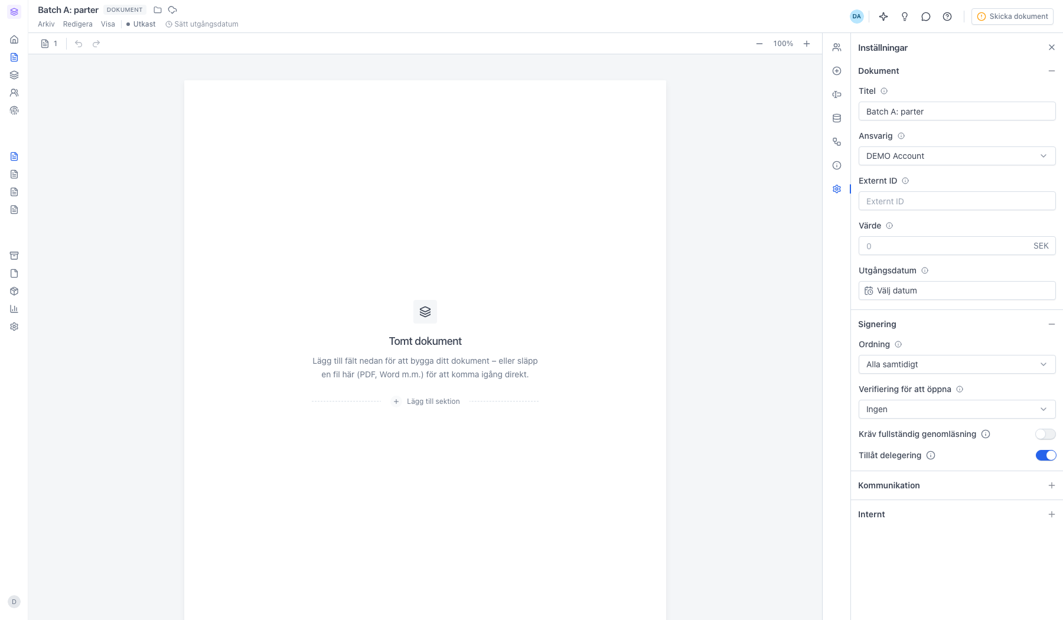This screenshot has width=1063, height=620.
Task: Click the redo arrow icon
Action: coord(96,44)
